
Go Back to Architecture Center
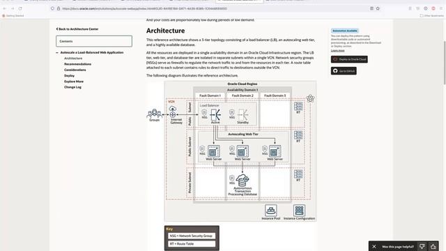click(x=77, y=29)
